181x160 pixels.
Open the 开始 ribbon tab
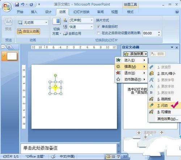pos(20,12)
